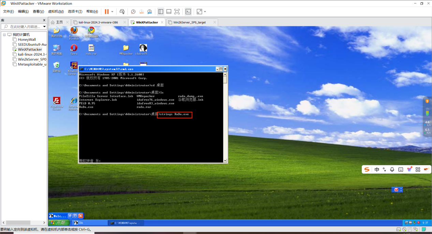Open the 查看(V) menu
The image size is (432, 234).
pos(39,12)
